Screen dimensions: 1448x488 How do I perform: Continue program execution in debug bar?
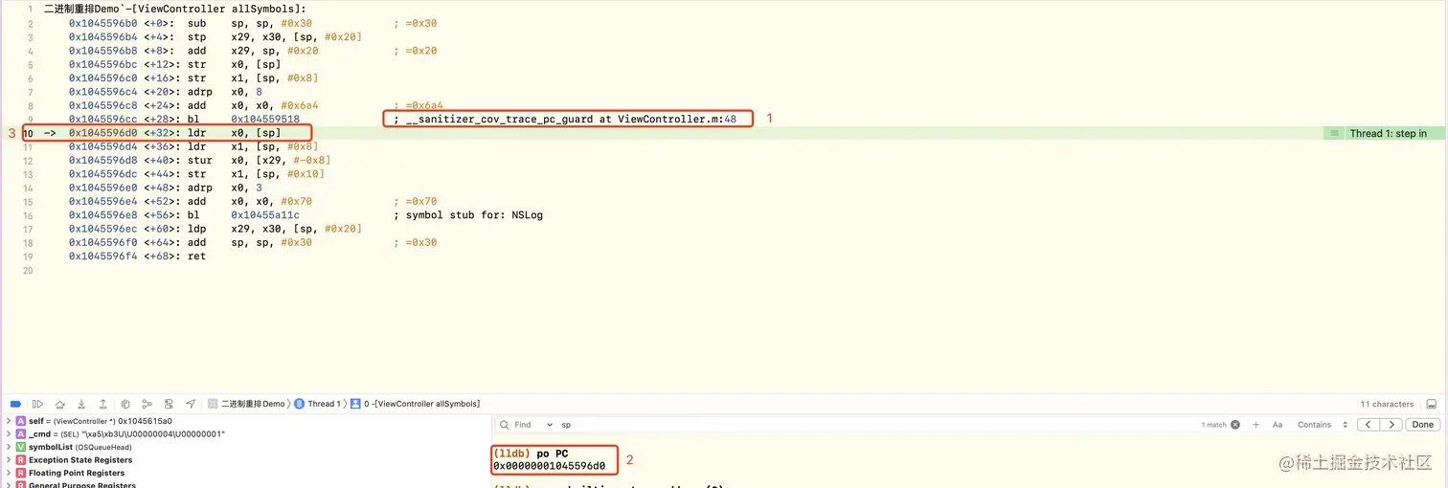pos(38,404)
